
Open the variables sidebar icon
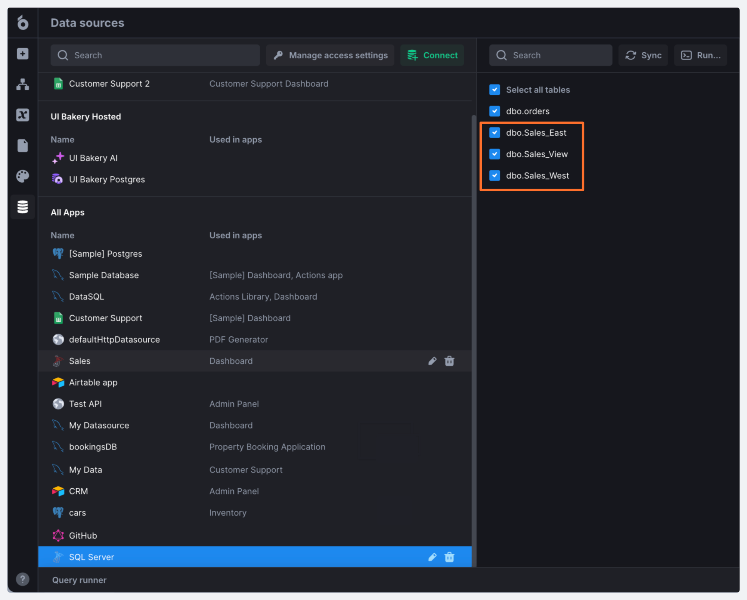[23, 115]
